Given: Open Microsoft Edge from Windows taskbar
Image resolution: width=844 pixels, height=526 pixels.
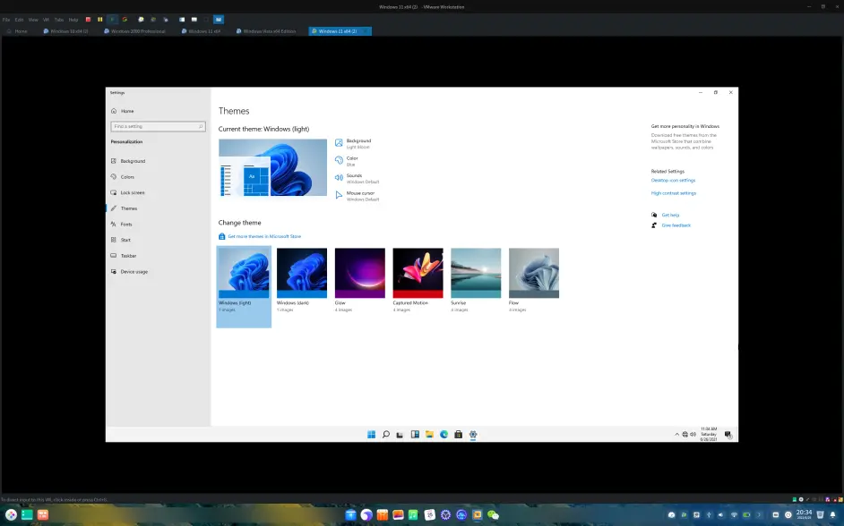Looking at the screenshot, I should [x=444, y=434].
